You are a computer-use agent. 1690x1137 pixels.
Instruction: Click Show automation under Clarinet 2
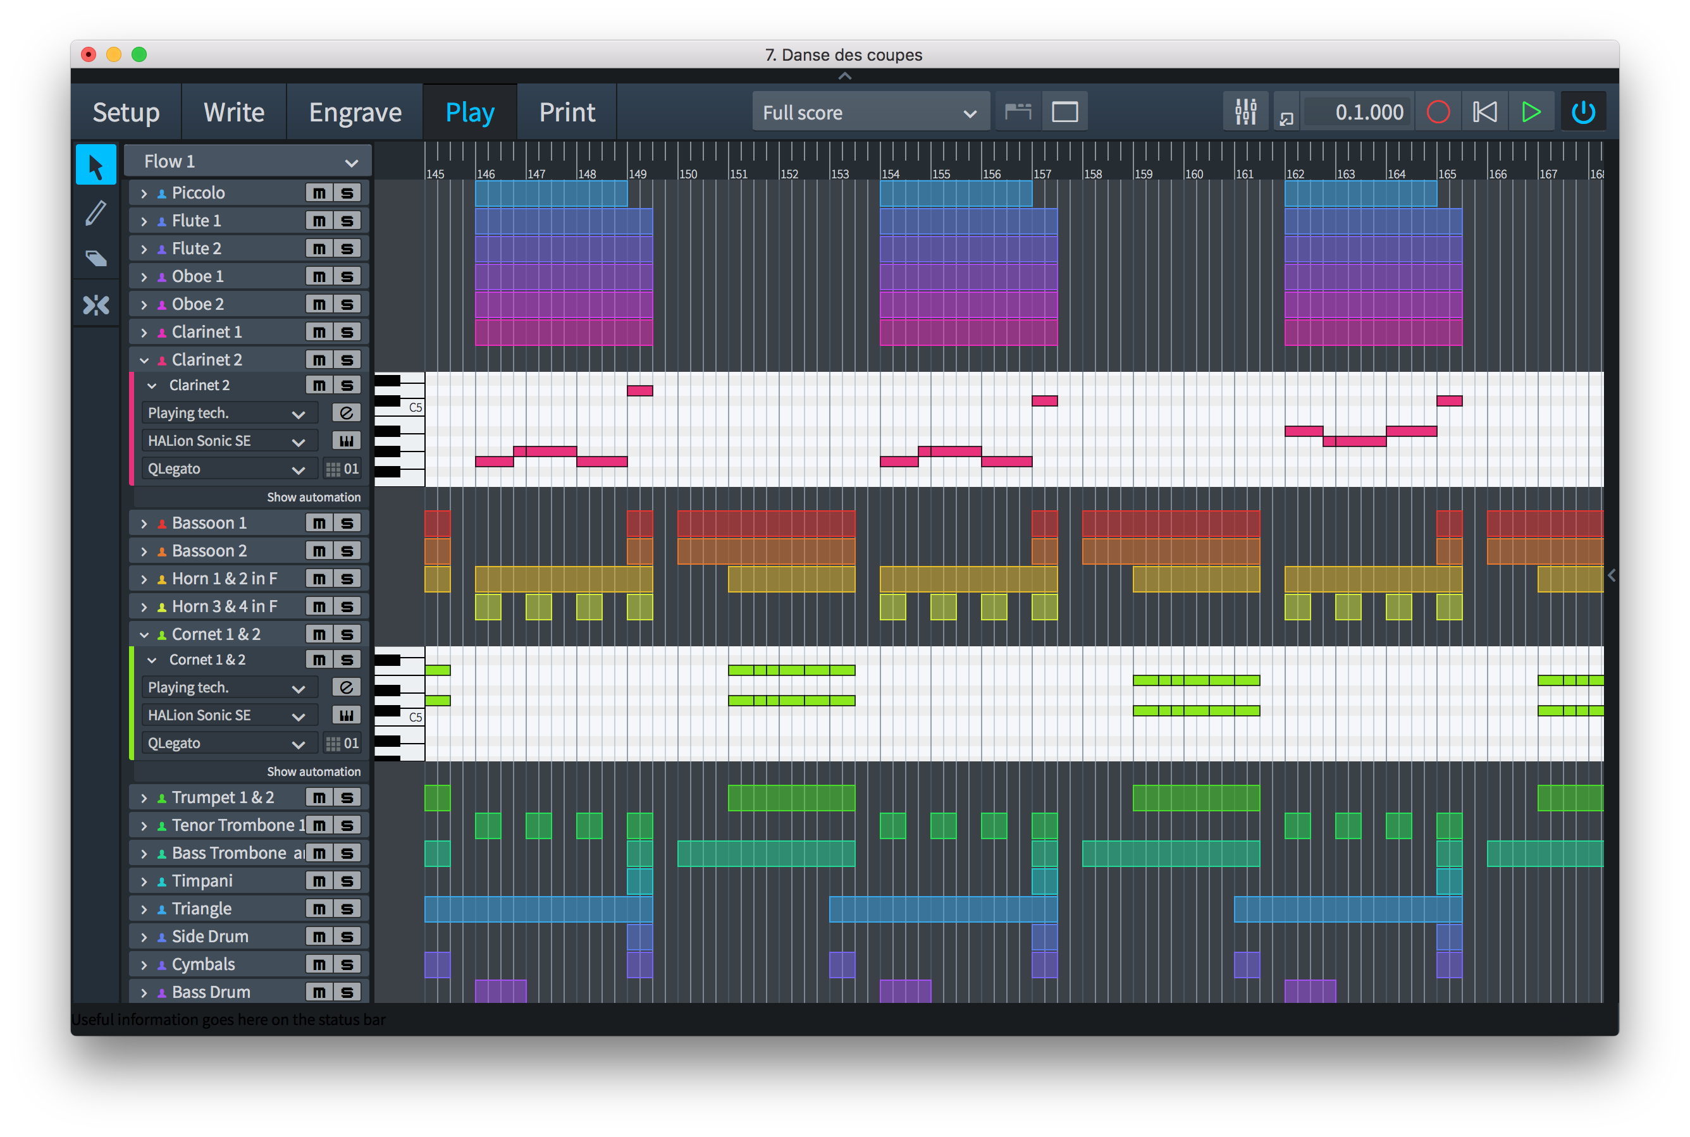click(313, 498)
